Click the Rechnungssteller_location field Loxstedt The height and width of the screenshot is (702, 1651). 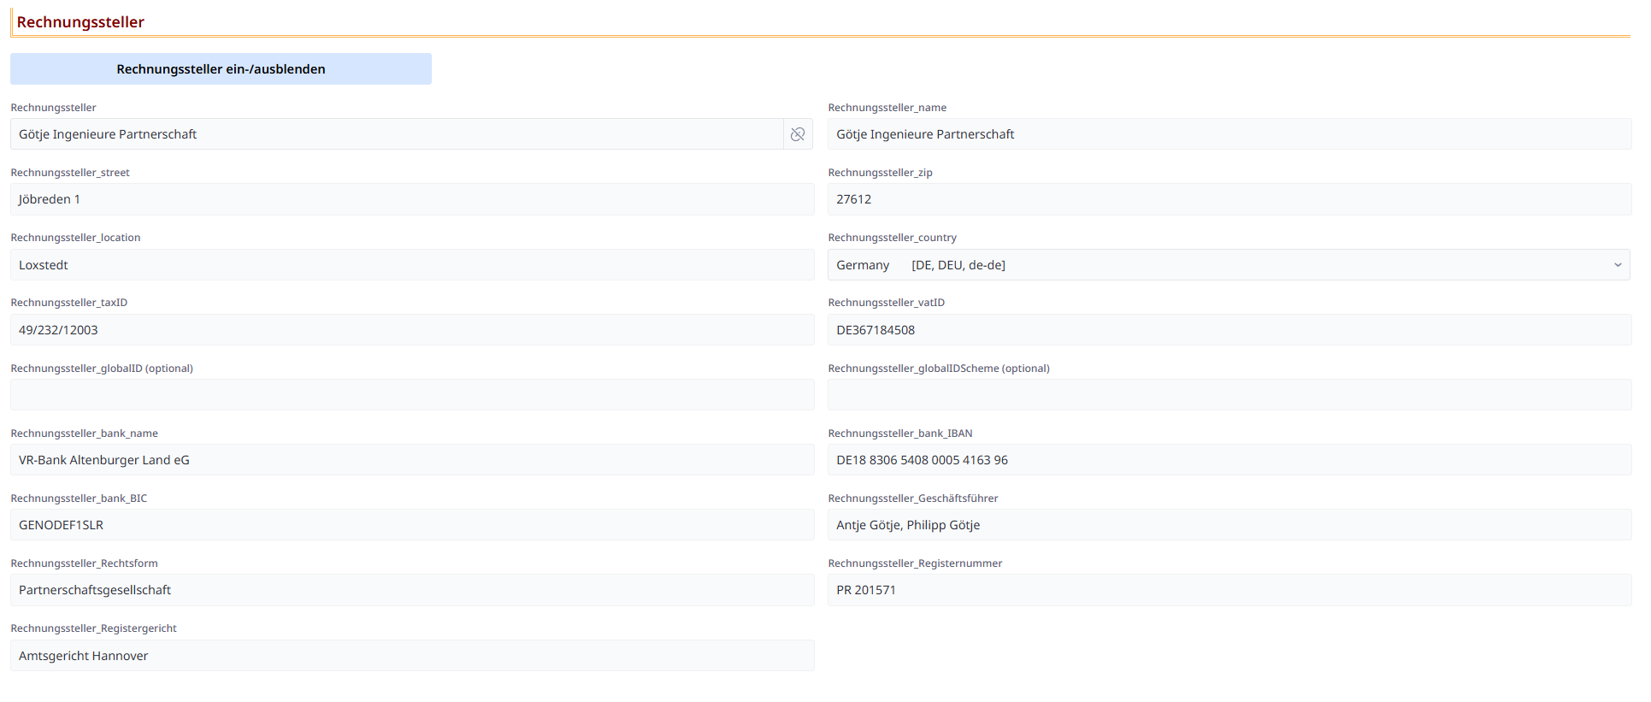(x=411, y=265)
